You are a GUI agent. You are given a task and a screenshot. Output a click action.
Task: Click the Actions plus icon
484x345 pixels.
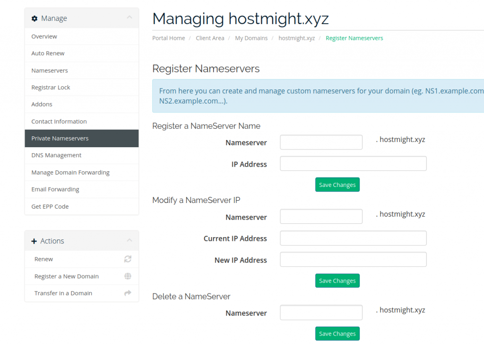pyautogui.click(x=34, y=241)
